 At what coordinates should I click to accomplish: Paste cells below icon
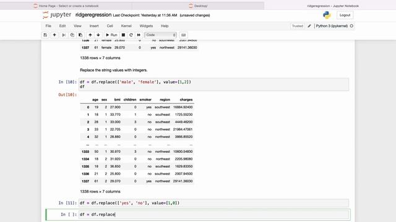pyautogui.click(x=80, y=35)
